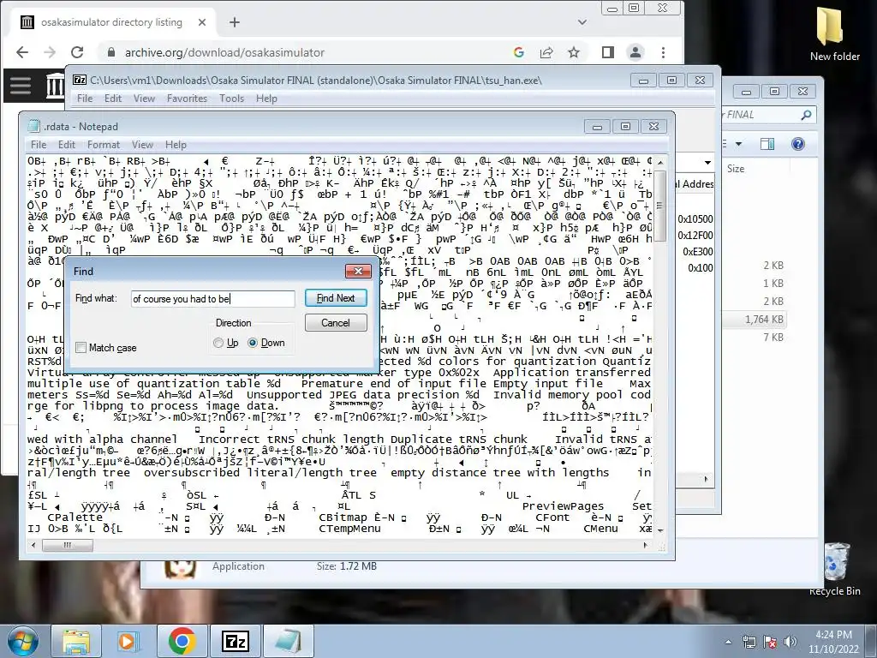Cancel the Find dialog

tap(336, 323)
